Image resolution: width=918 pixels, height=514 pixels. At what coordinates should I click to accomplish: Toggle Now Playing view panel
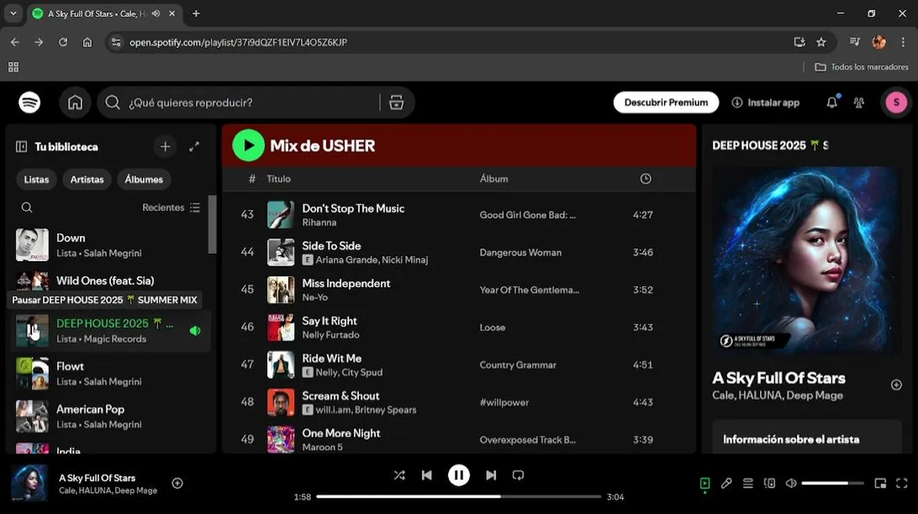point(705,483)
